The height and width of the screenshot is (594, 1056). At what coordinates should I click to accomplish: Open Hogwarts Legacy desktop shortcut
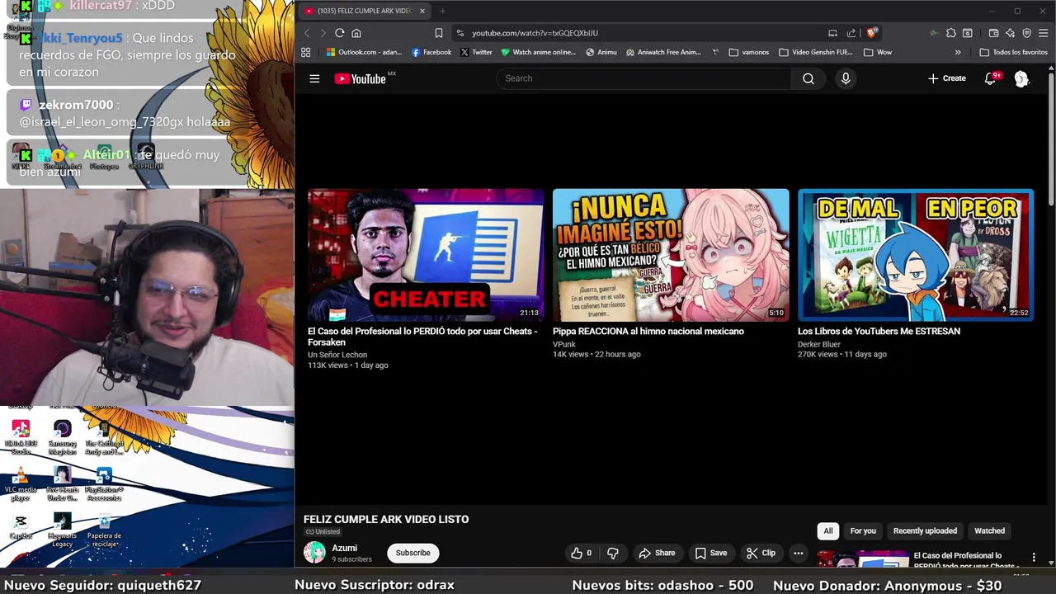click(x=63, y=530)
